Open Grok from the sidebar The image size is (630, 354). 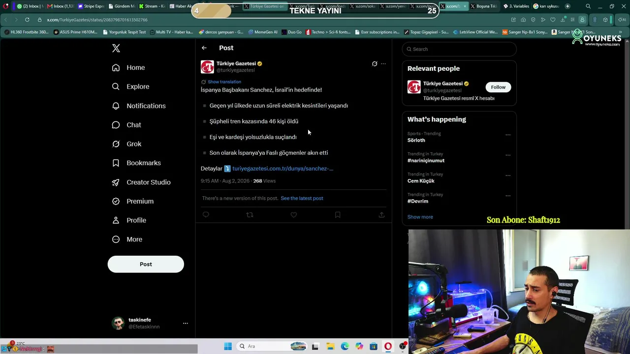(126, 144)
